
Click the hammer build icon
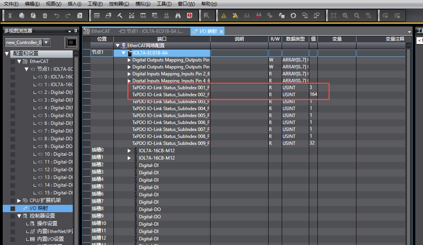coord(120,16)
